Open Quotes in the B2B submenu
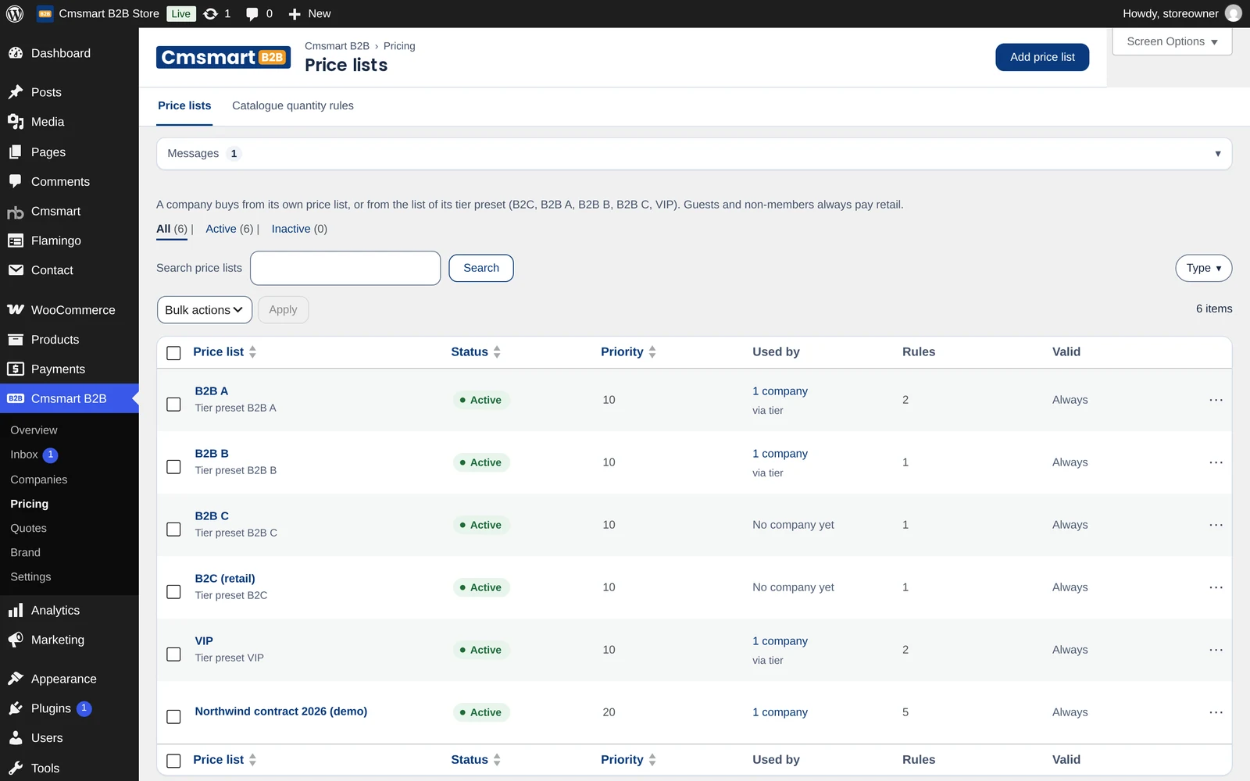This screenshot has height=781, width=1250. [x=29, y=528]
